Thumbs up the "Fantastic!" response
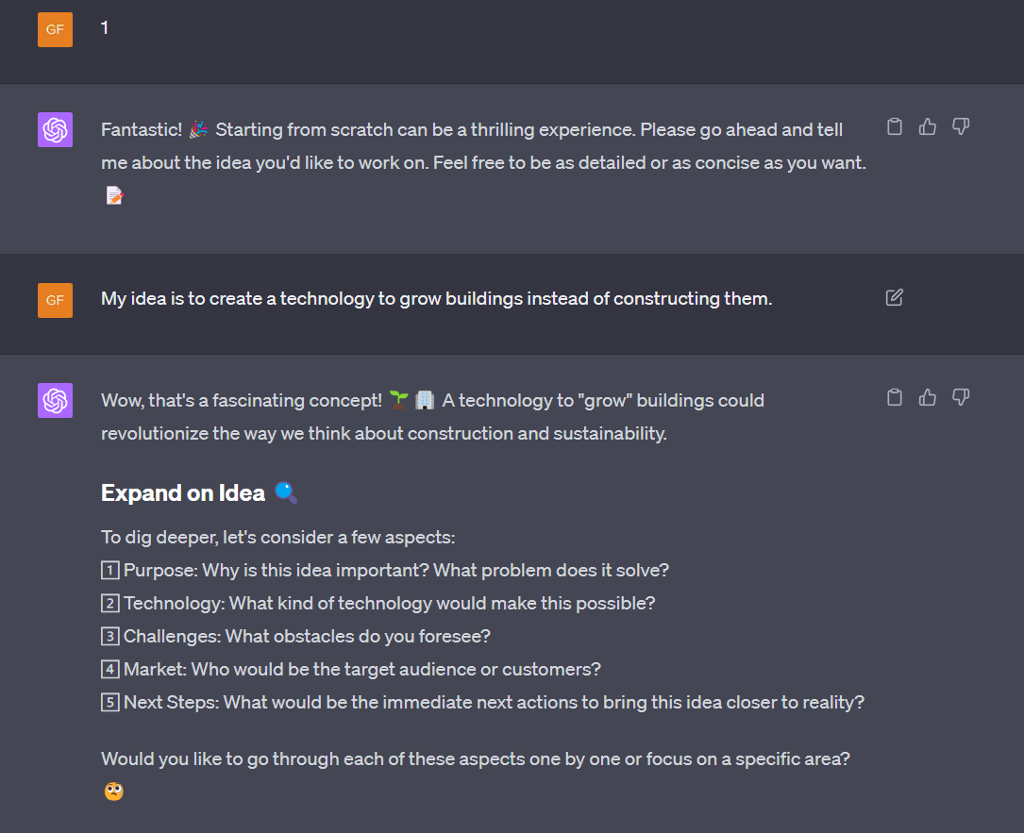1024x833 pixels. [928, 127]
